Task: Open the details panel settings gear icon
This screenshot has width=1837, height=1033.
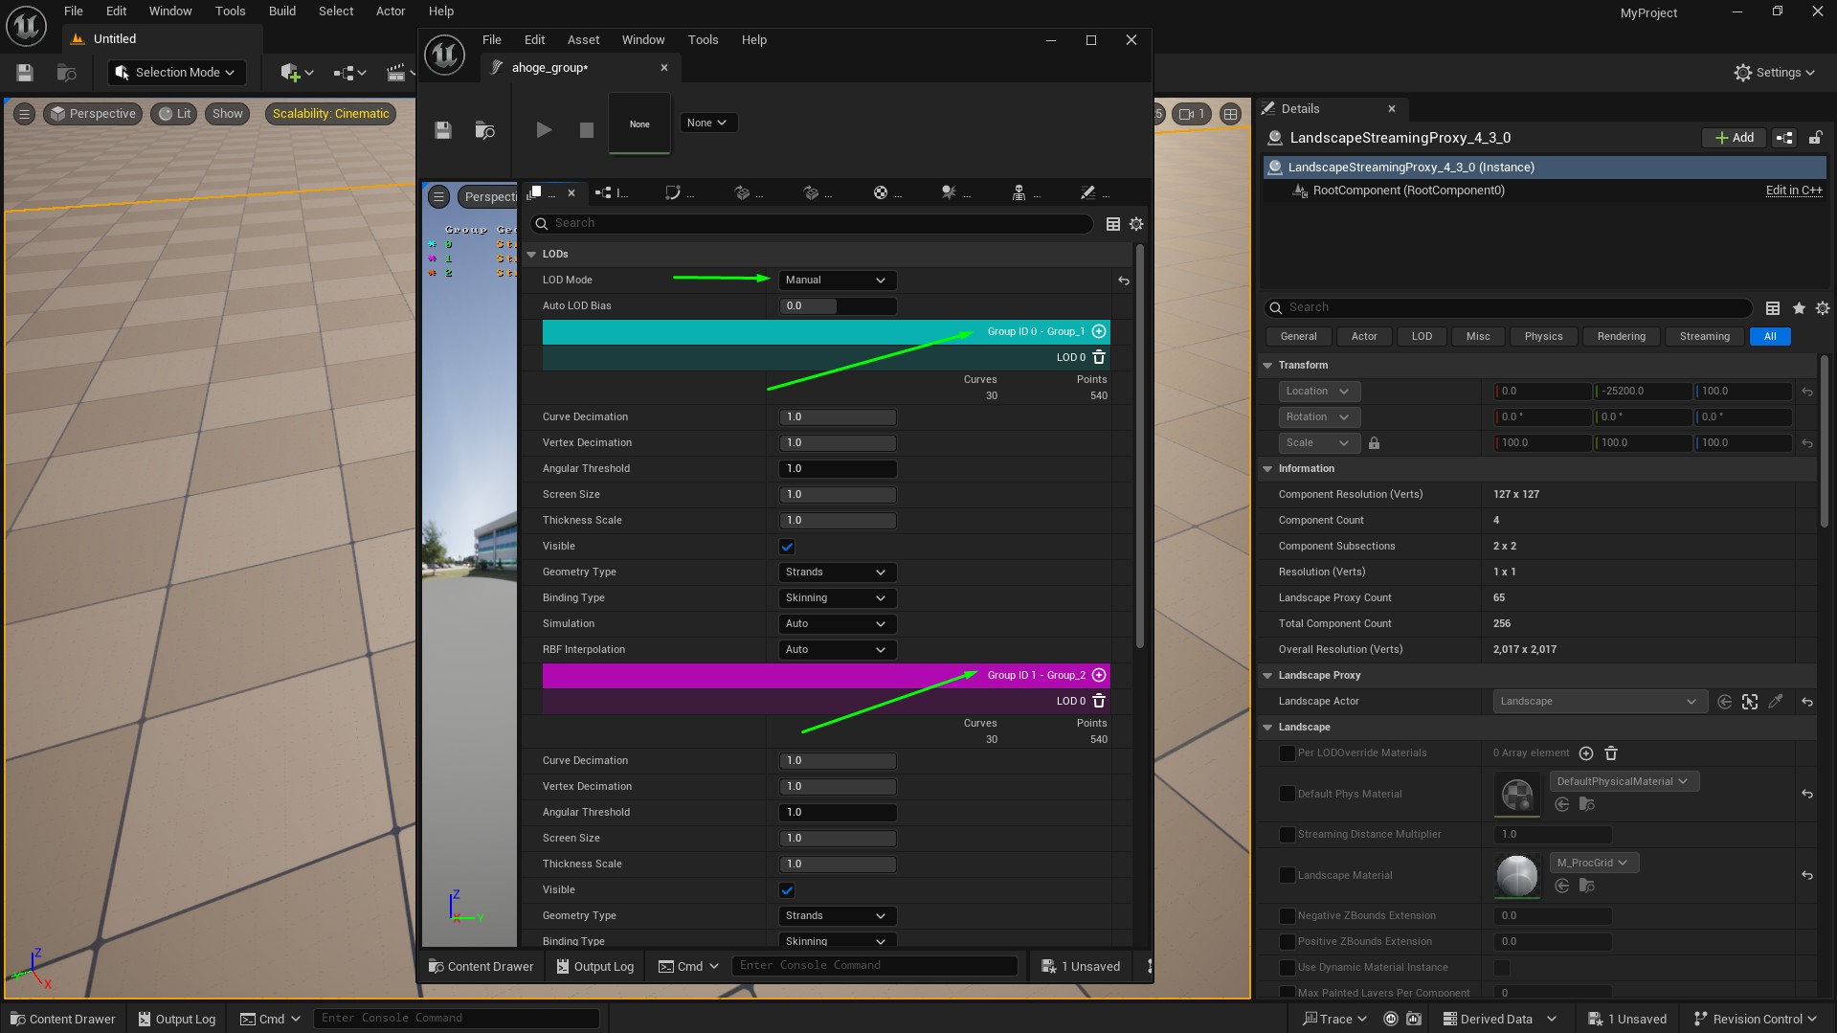Action: click(1822, 308)
